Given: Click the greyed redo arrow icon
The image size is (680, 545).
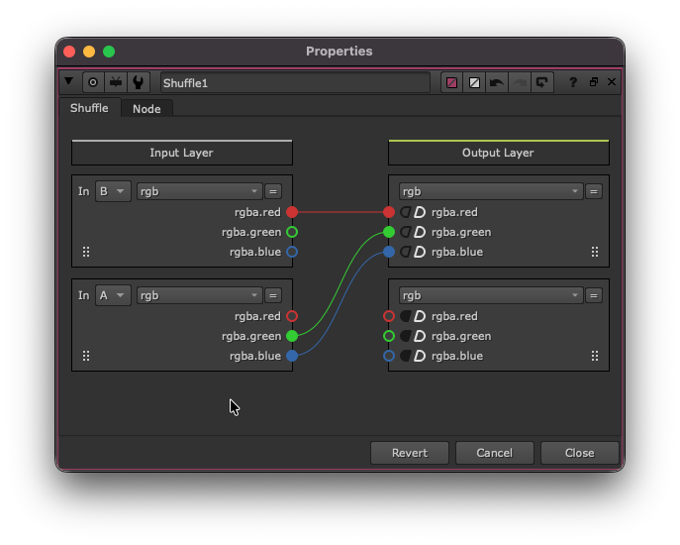Looking at the screenshot, I should click(519, 82).
